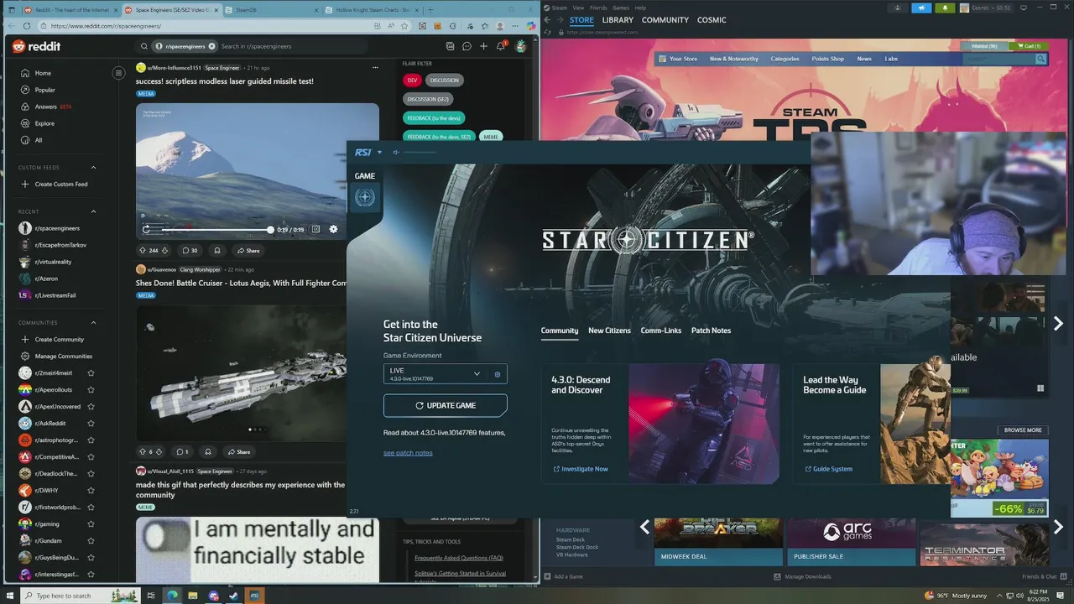Click Create Custom Feed in Reddit
1074x604 pixels.
pyautogui.click(x=55, y=185)
